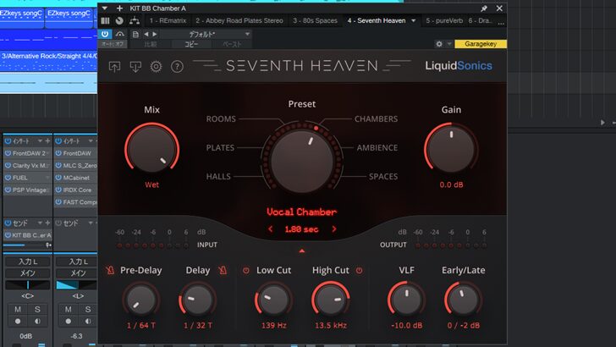Mute the first mixer channel

(18, 309)
